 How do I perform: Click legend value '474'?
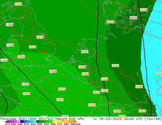pos(7,124)
